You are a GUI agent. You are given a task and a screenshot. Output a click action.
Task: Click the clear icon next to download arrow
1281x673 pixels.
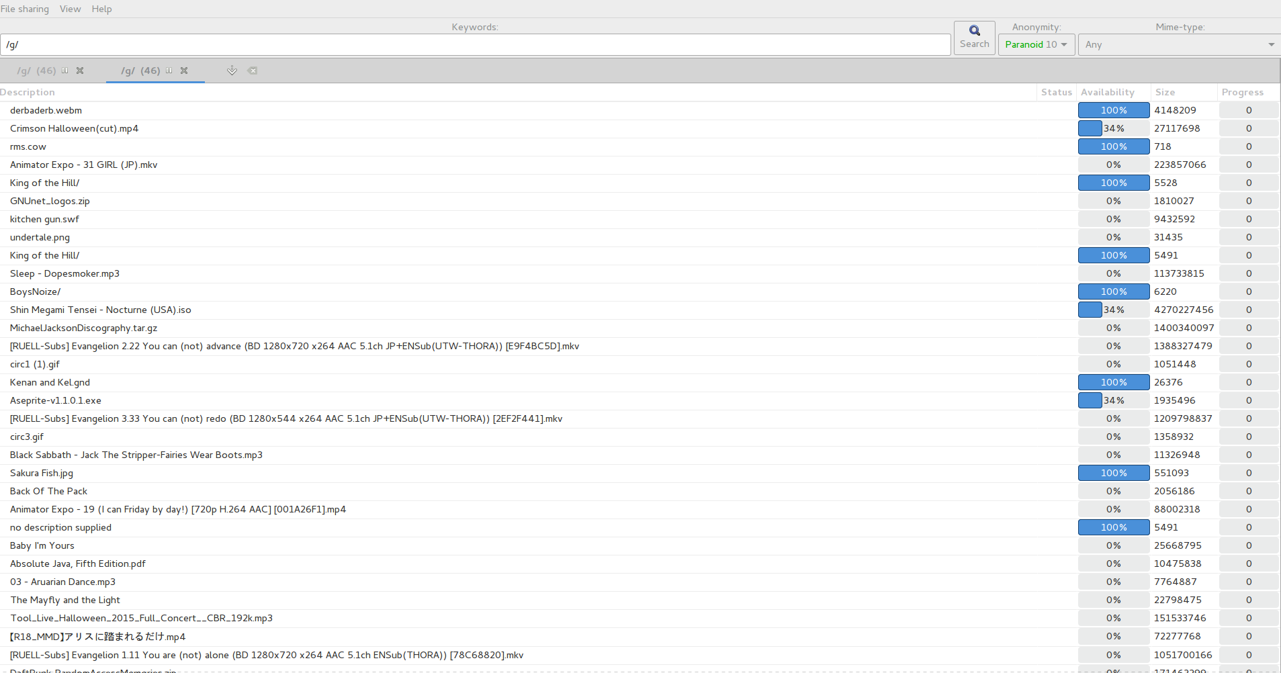253,71
